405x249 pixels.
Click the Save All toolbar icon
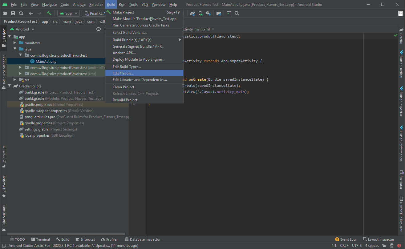tap(13, 13)
